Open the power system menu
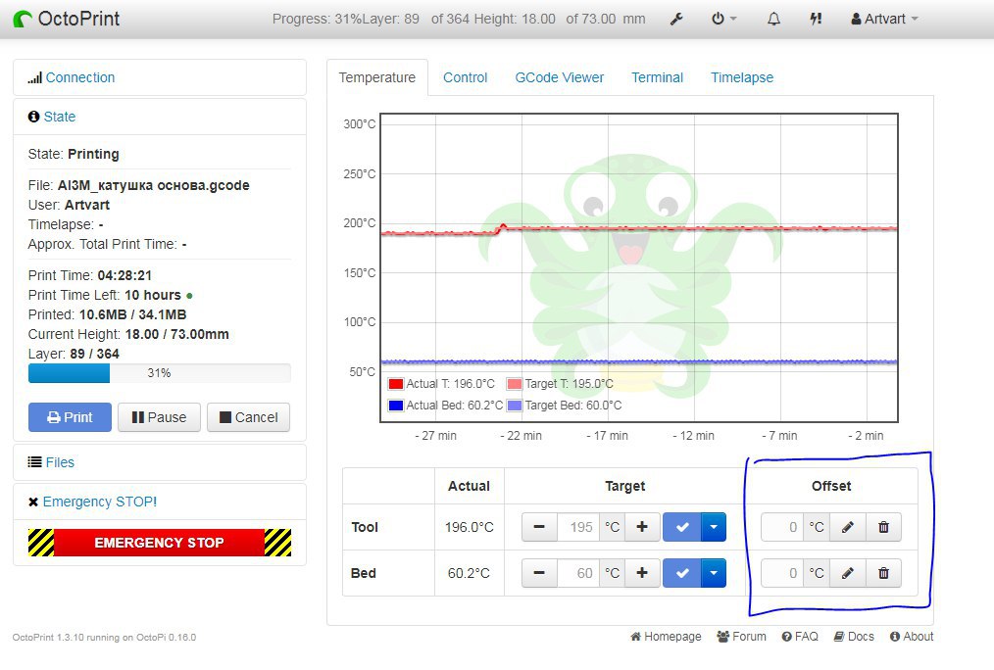This screenshot has height=670, width=994. [x=723, y=19]
